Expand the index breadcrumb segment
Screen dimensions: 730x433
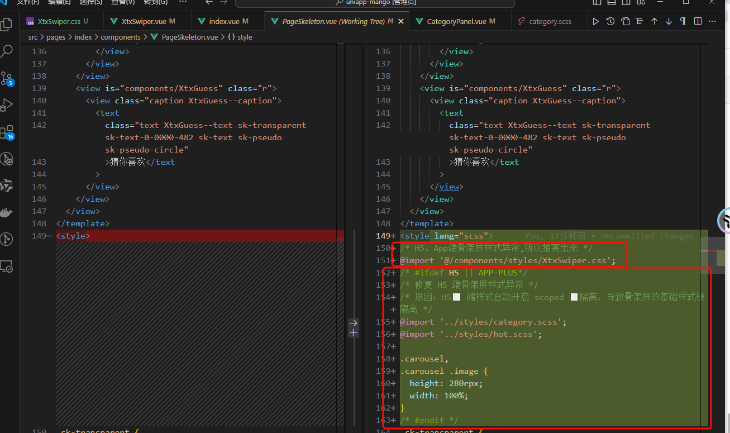83,37
